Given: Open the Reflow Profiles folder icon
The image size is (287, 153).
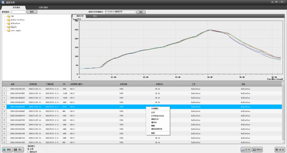Looking at the screenshot, I should 8,20.
